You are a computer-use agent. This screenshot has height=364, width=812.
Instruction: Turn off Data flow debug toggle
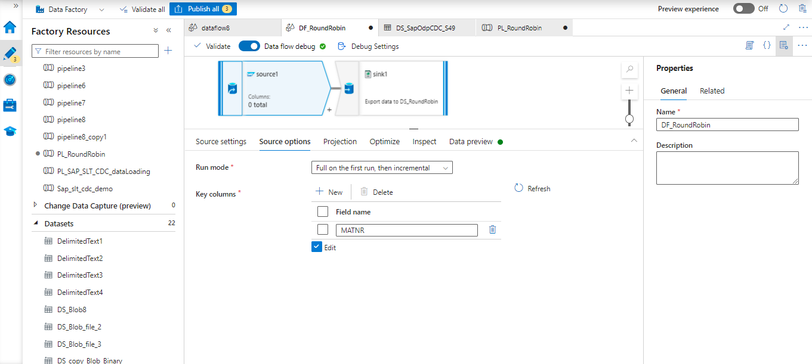pyautogui.click(x=249, y=46)
